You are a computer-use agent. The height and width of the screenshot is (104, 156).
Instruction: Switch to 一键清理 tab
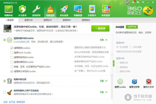[x=9, y=20]
